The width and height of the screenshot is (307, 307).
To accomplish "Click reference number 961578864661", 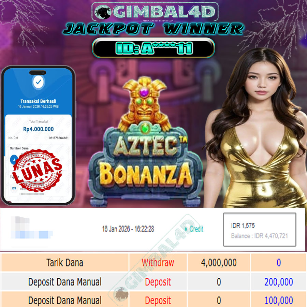I will point(59,138).
